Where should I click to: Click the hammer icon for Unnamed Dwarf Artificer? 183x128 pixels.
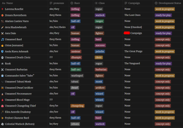pyautogui.click(x=2, y=88)
